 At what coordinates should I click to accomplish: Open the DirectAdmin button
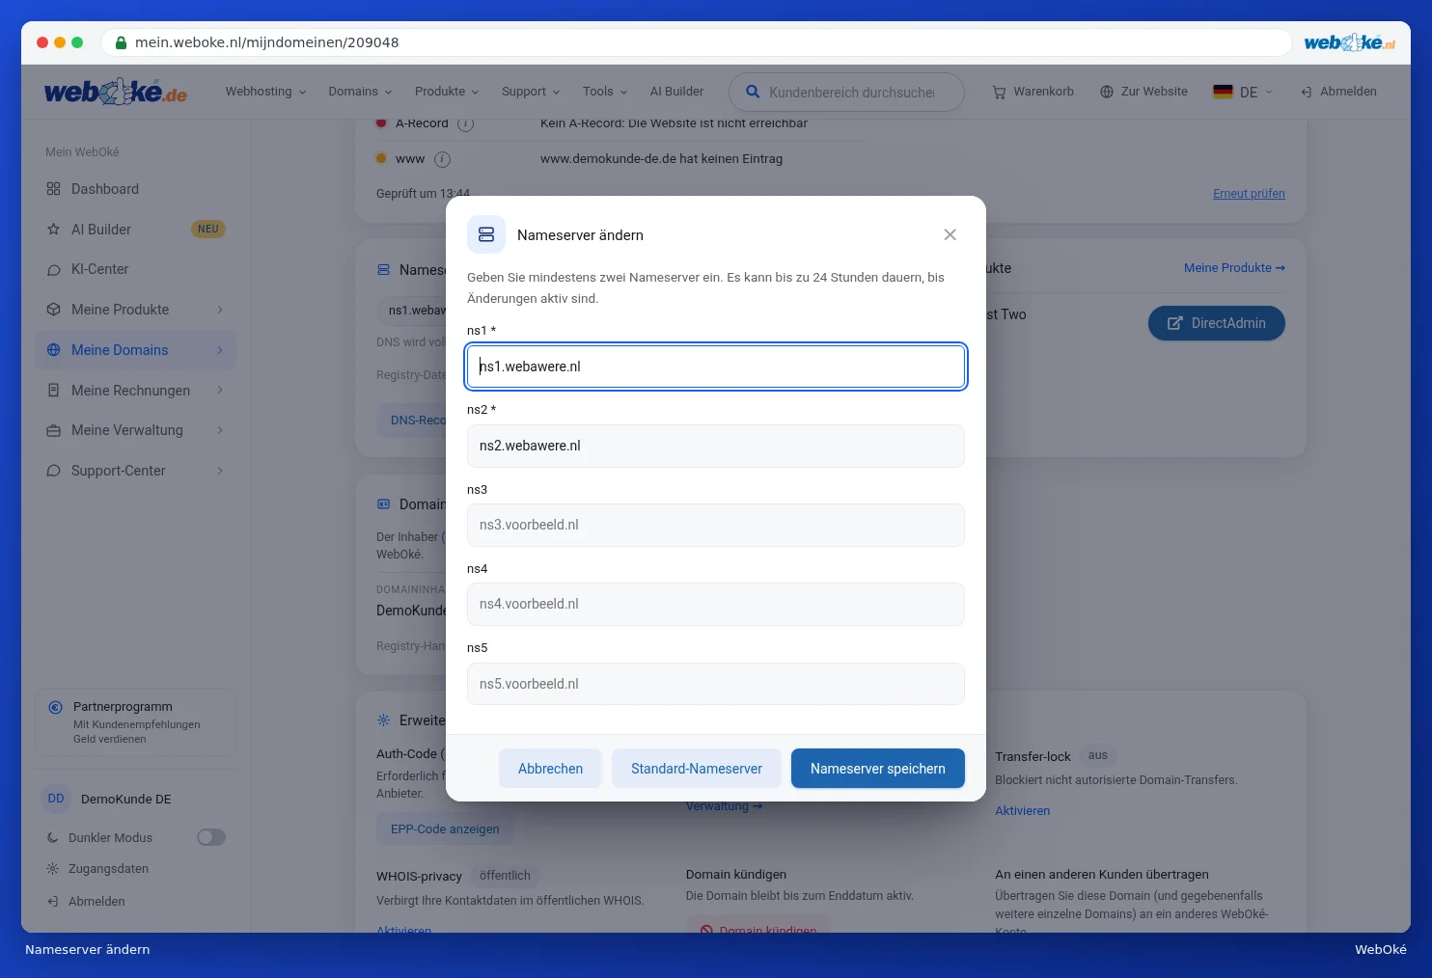[1216, 323]
